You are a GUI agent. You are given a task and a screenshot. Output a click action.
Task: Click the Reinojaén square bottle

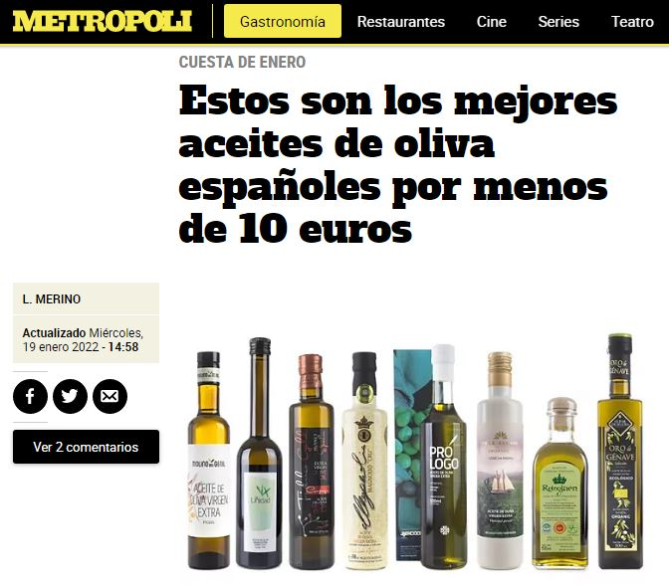point(559,484)
